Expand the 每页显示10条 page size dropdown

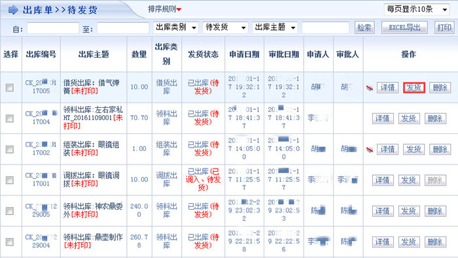(x=417, y=9)
